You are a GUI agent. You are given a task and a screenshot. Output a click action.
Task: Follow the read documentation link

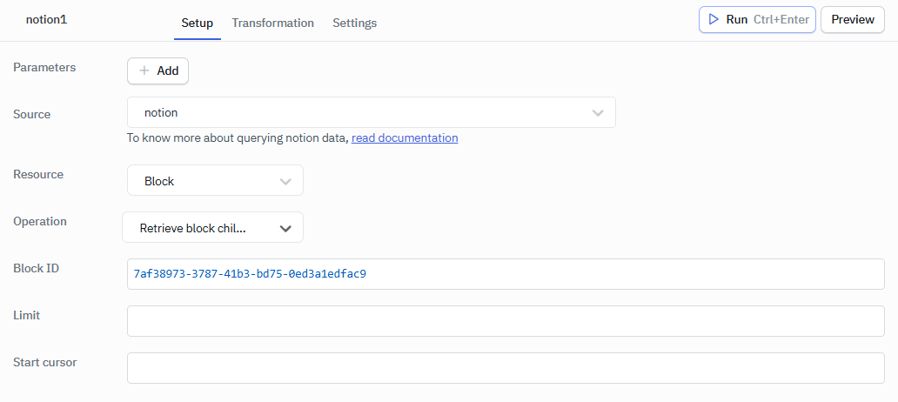[405, 137]
